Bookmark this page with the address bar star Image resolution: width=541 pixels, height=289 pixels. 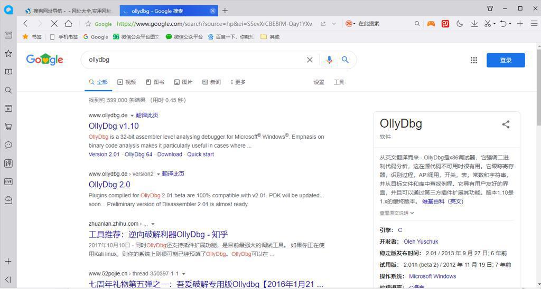tap(88, 24)
